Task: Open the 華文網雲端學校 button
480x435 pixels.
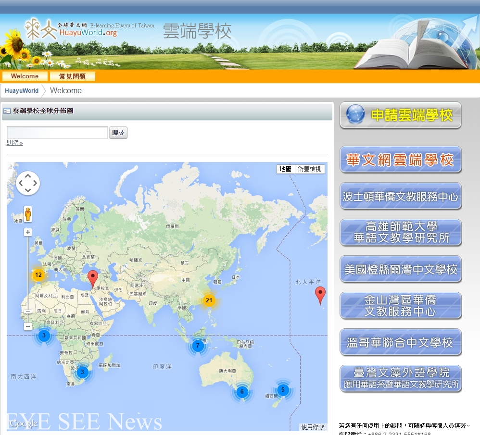Action: pos(401,160)
